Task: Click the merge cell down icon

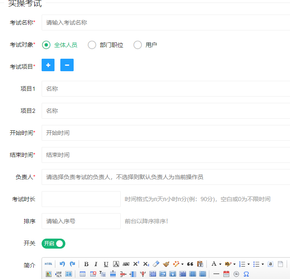Action: pyautogui.click(x=173, y=274)
